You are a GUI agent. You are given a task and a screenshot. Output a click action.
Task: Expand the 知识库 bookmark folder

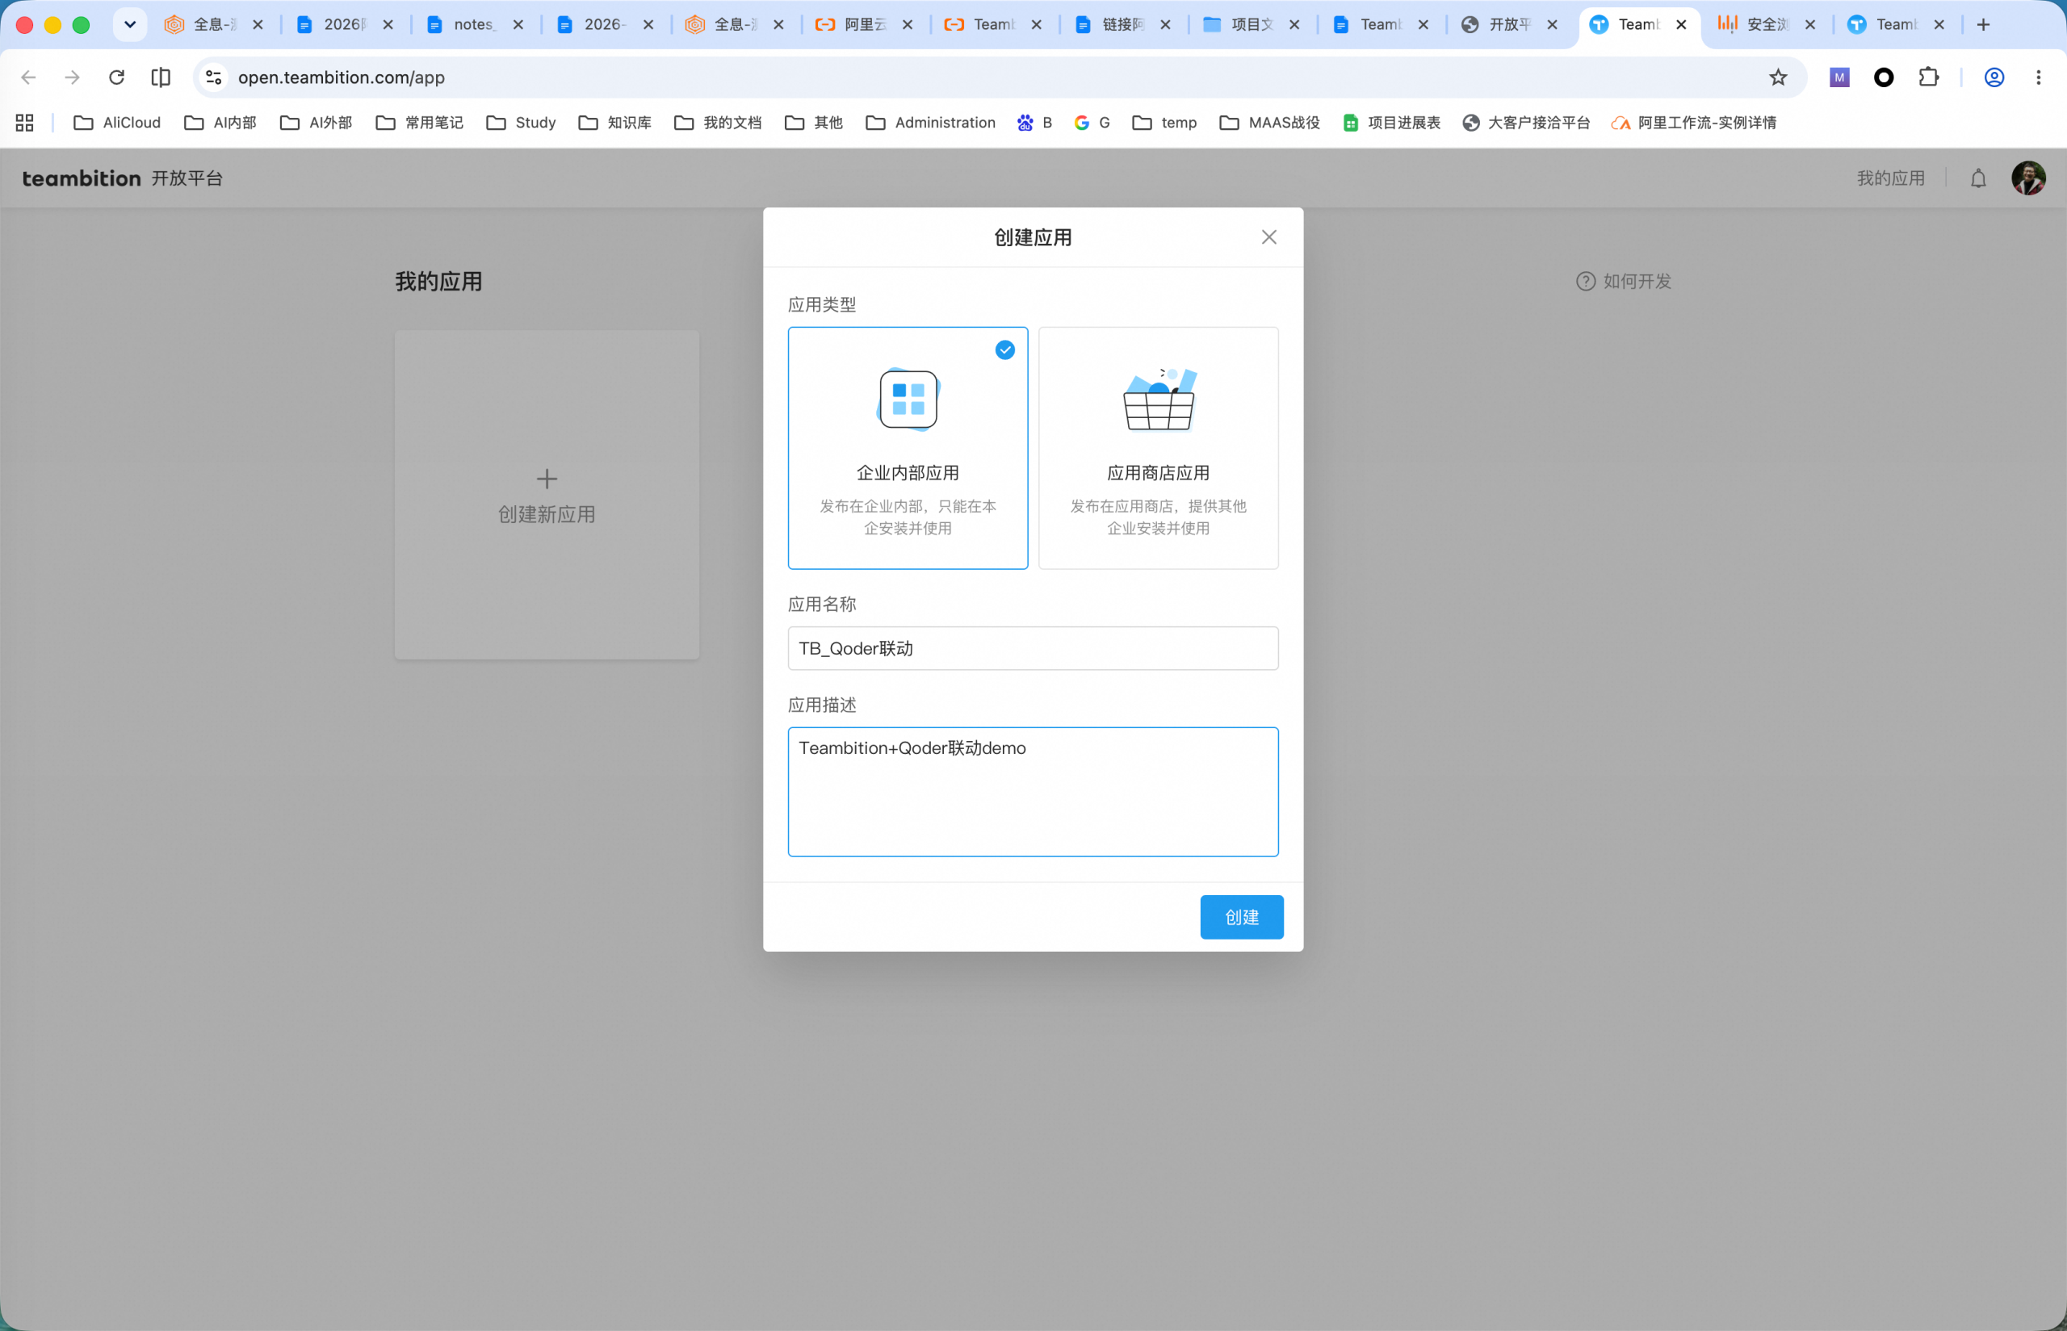614,123
